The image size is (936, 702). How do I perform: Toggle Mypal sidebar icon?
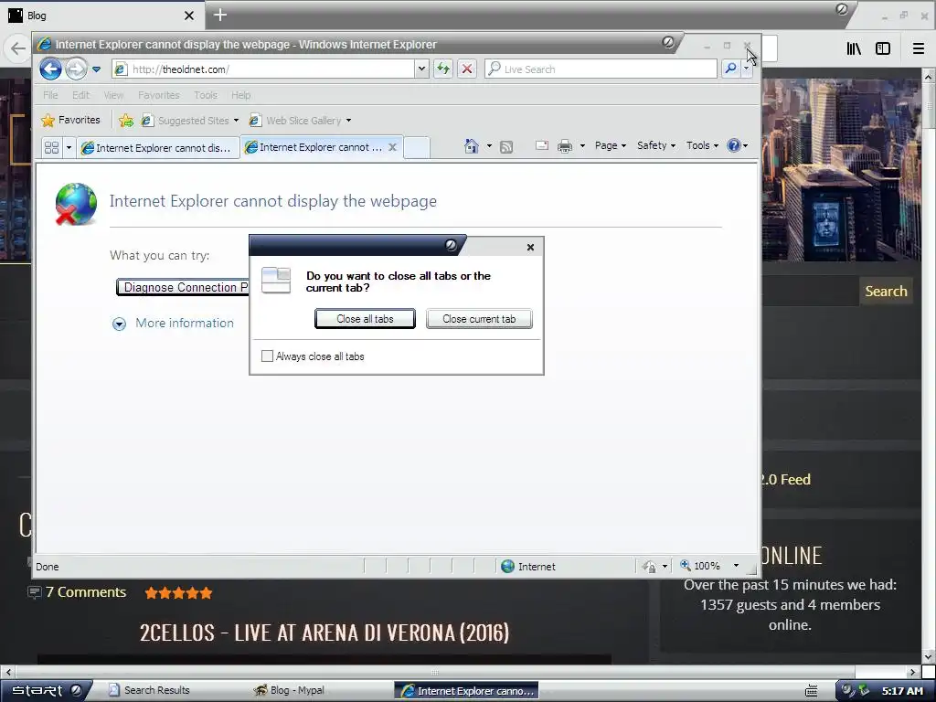coord(883,48)
